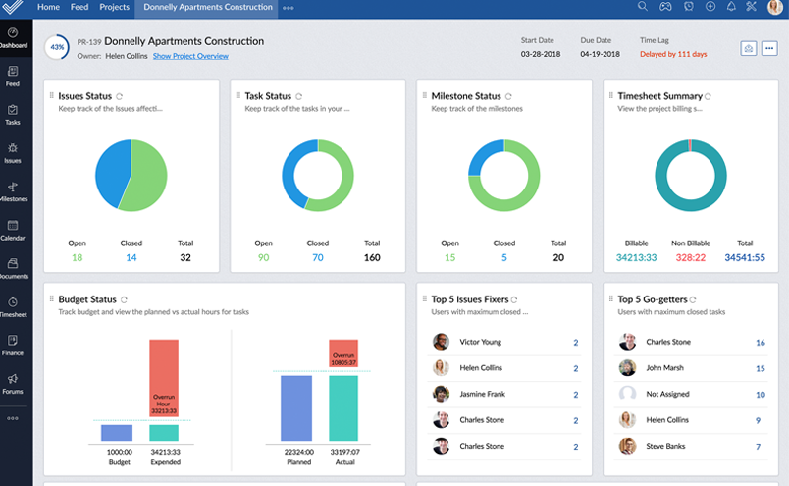Click the Issues Status drag handle

click(x=51, y=95)
